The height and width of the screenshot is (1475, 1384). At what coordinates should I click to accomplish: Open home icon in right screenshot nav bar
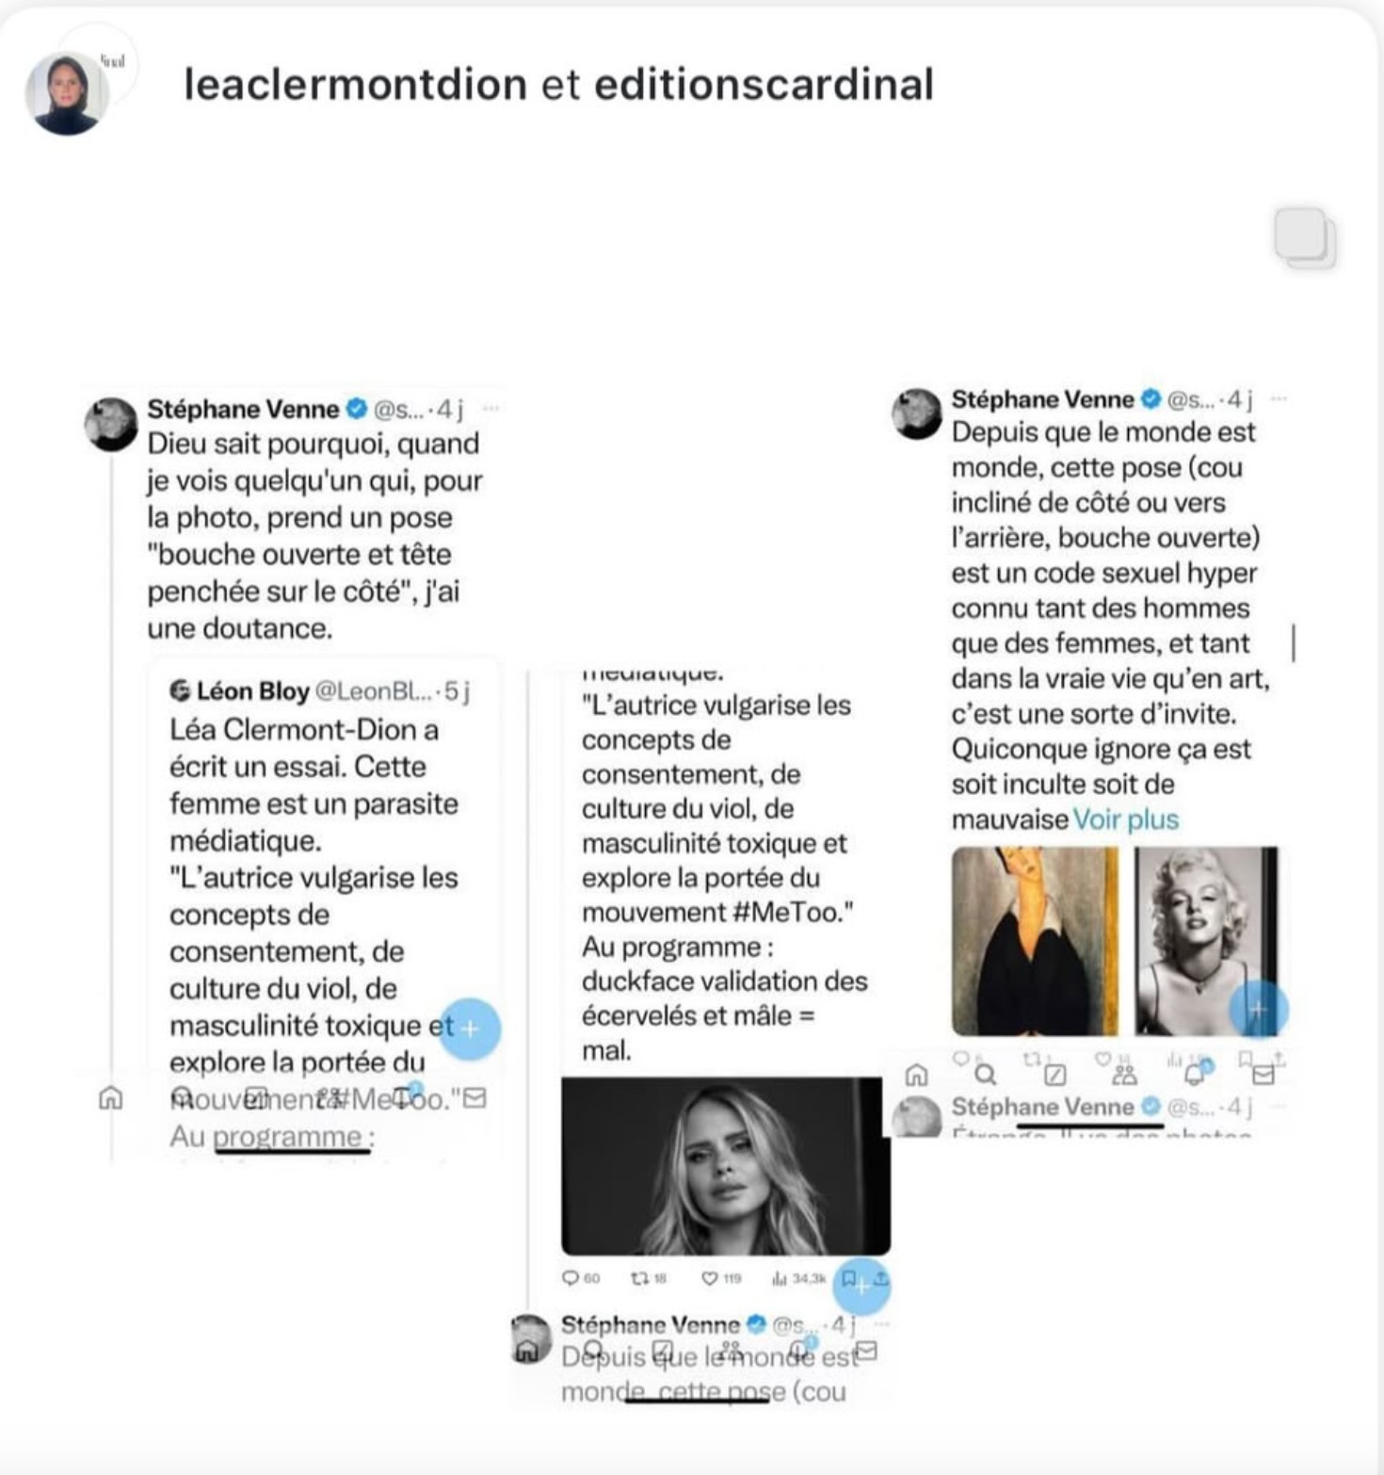click(x=916, y=1075)
